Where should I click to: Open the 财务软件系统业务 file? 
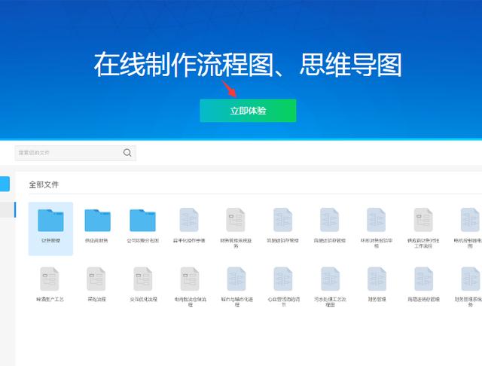[x=236, y=221]
